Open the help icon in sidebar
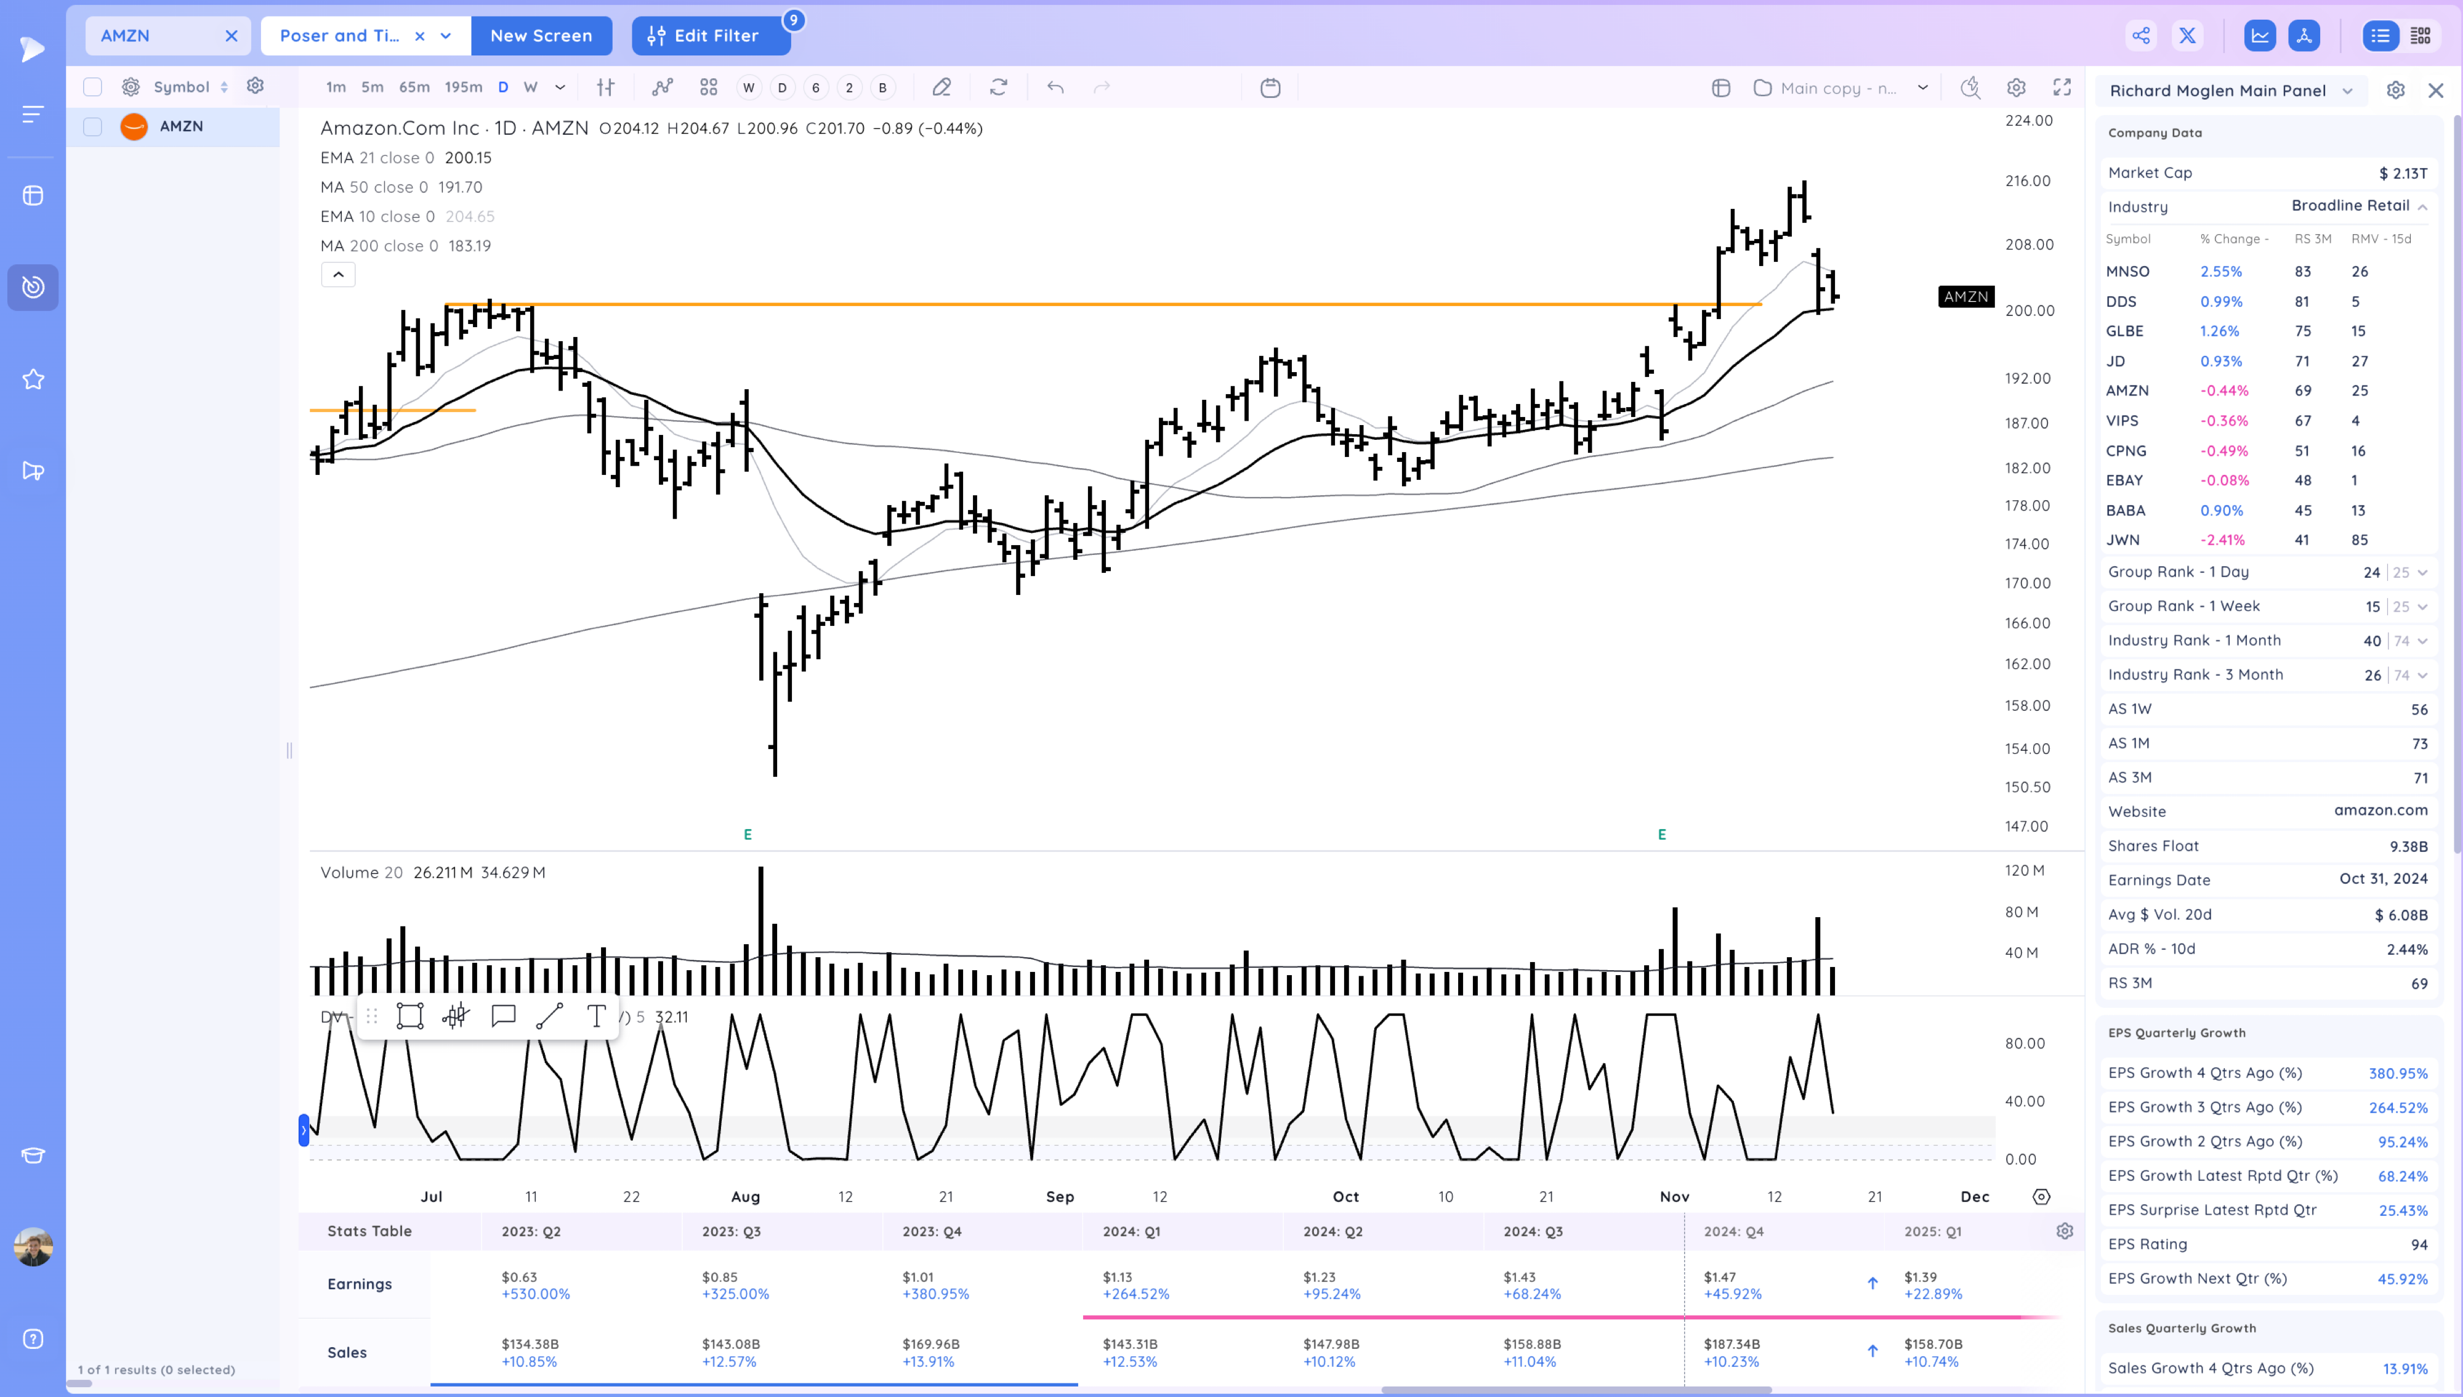The height and width of the screenshot is (1397, 2463). (x=33, y=1340)
